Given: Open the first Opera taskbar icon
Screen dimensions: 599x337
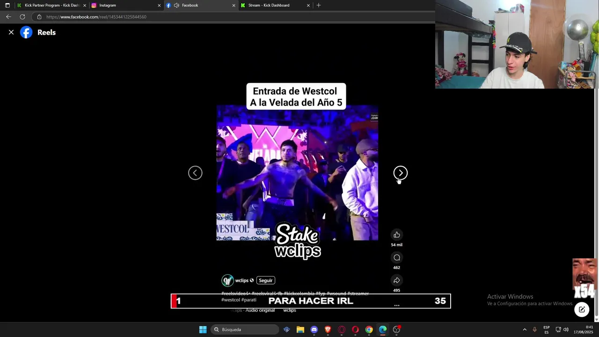Looking at the screenshot, I should [342, 330].
